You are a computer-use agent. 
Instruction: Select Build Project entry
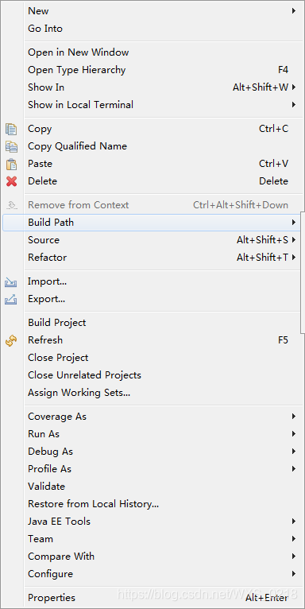pyautogui.click(x=56, y=323)
